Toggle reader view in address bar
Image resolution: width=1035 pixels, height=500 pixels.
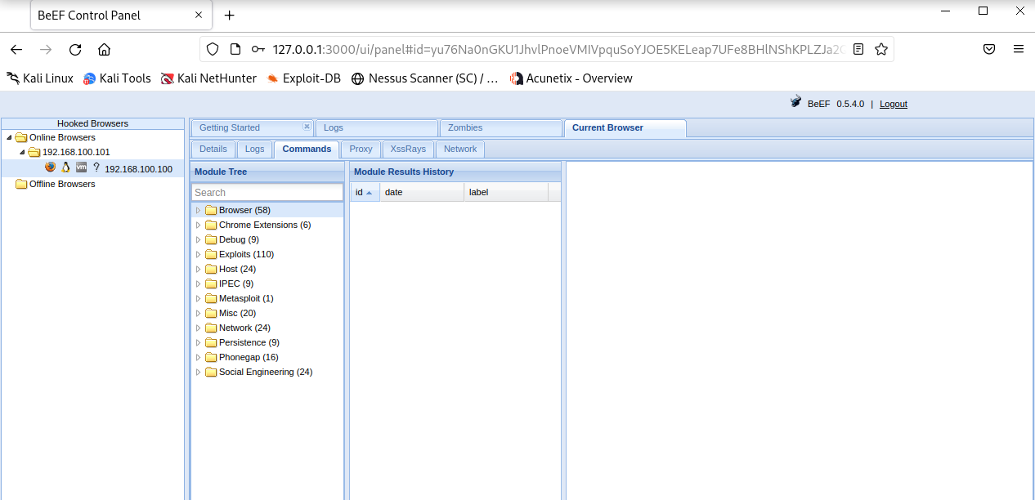858,49
